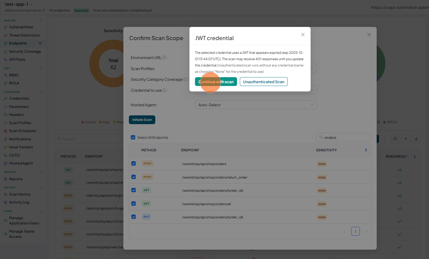Collapse the ANALYZE section

coord(41,21)
